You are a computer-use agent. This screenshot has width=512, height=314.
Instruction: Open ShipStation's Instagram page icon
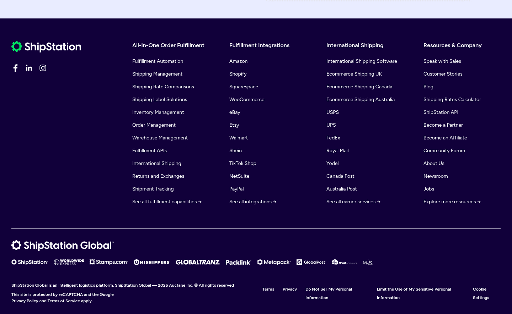(43, 68)
